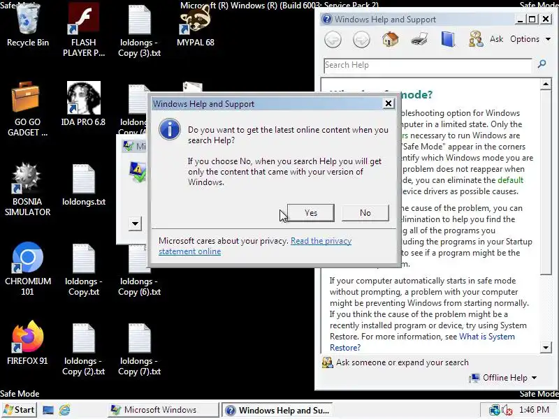Click the Ask button in Help toolbar
This screenshot has width=559, height=419.
point(486,39)
